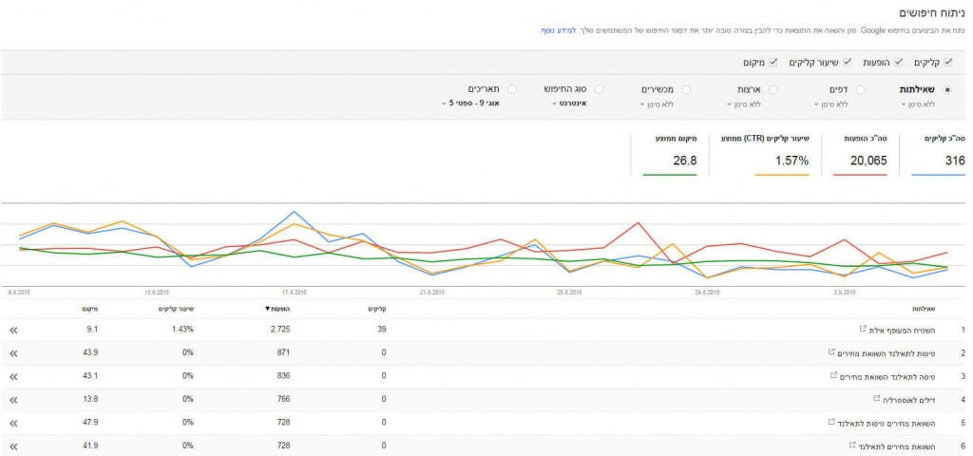This screenshot has width=973, height=456.
Task: Click double-chevron icon in the 43.1 position row
Action: (13, 376)
